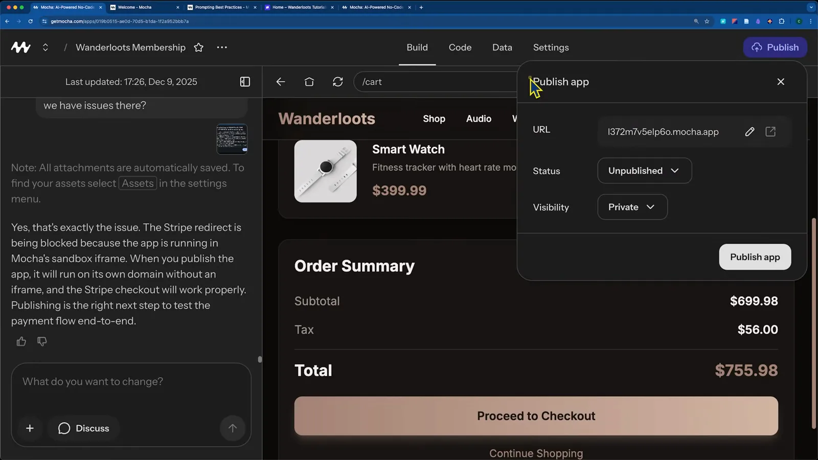The height and width of the screenshot is (460, 818).
Task: Open the browser zoom magnifier icon
Action: pyautogui.click(x=696, y=21)
